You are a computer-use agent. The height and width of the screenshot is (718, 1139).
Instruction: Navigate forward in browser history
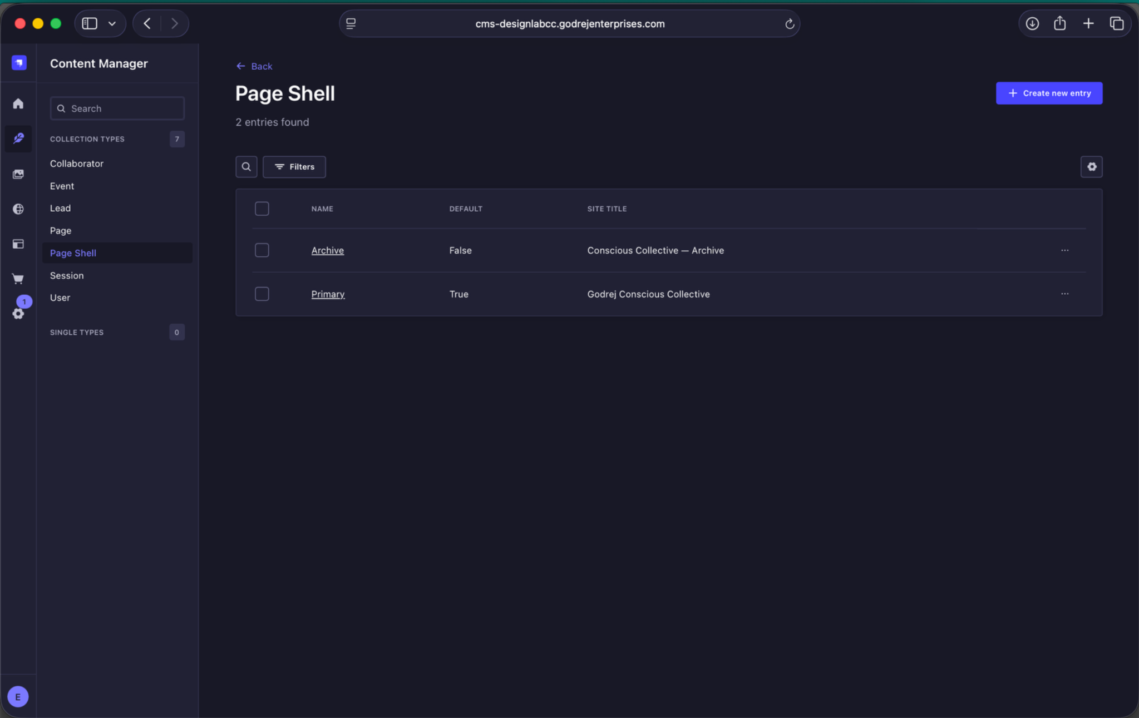tap(175, 23)
